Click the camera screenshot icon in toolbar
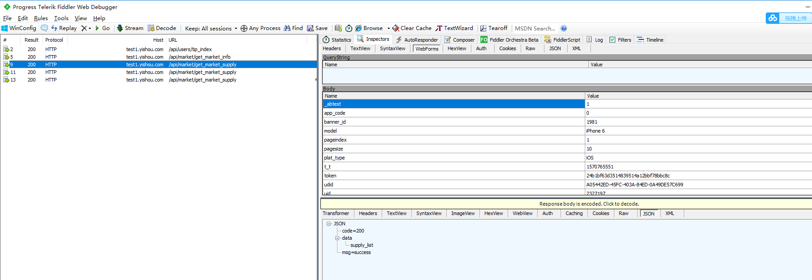 (x=338, y=28)
